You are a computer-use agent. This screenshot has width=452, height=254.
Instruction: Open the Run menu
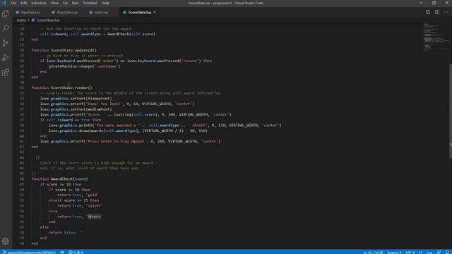pyautogui.click(x=75, y=3)
